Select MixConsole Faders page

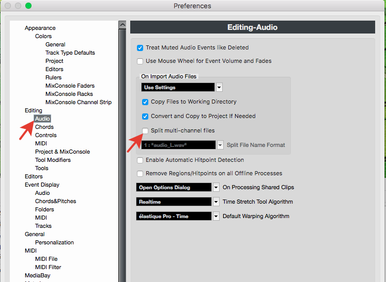(70, 86)
